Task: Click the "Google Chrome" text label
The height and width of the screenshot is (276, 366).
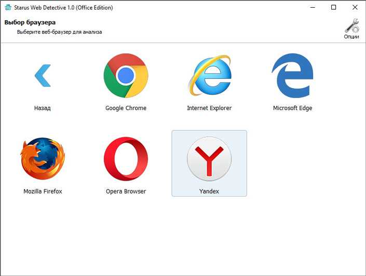Action: 126,108
